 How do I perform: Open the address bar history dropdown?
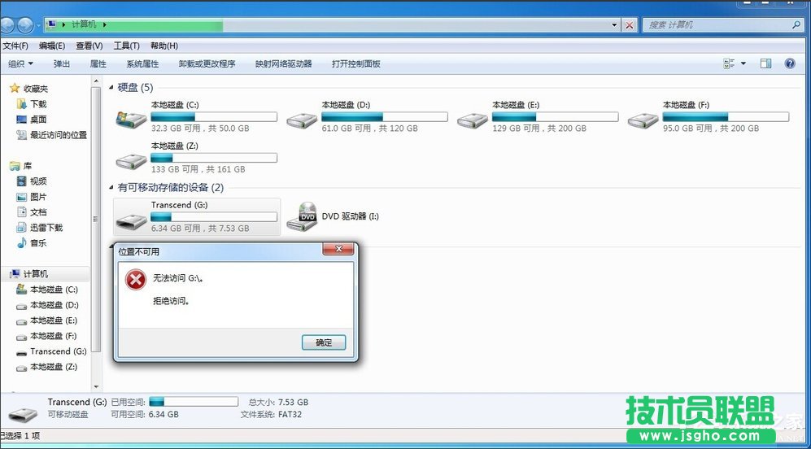(x=614, y=25)
